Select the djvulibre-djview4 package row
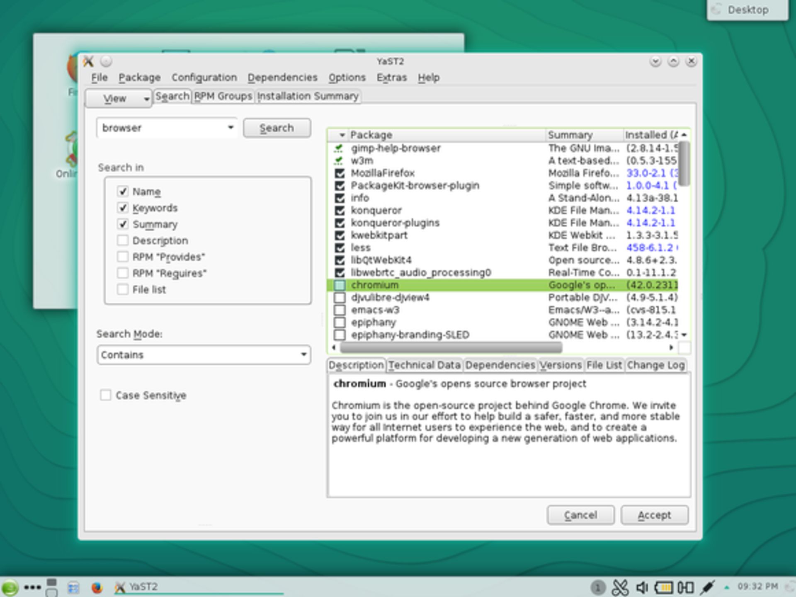The width and height of the screenshot is (796, 597). click(x=503, y=298)
